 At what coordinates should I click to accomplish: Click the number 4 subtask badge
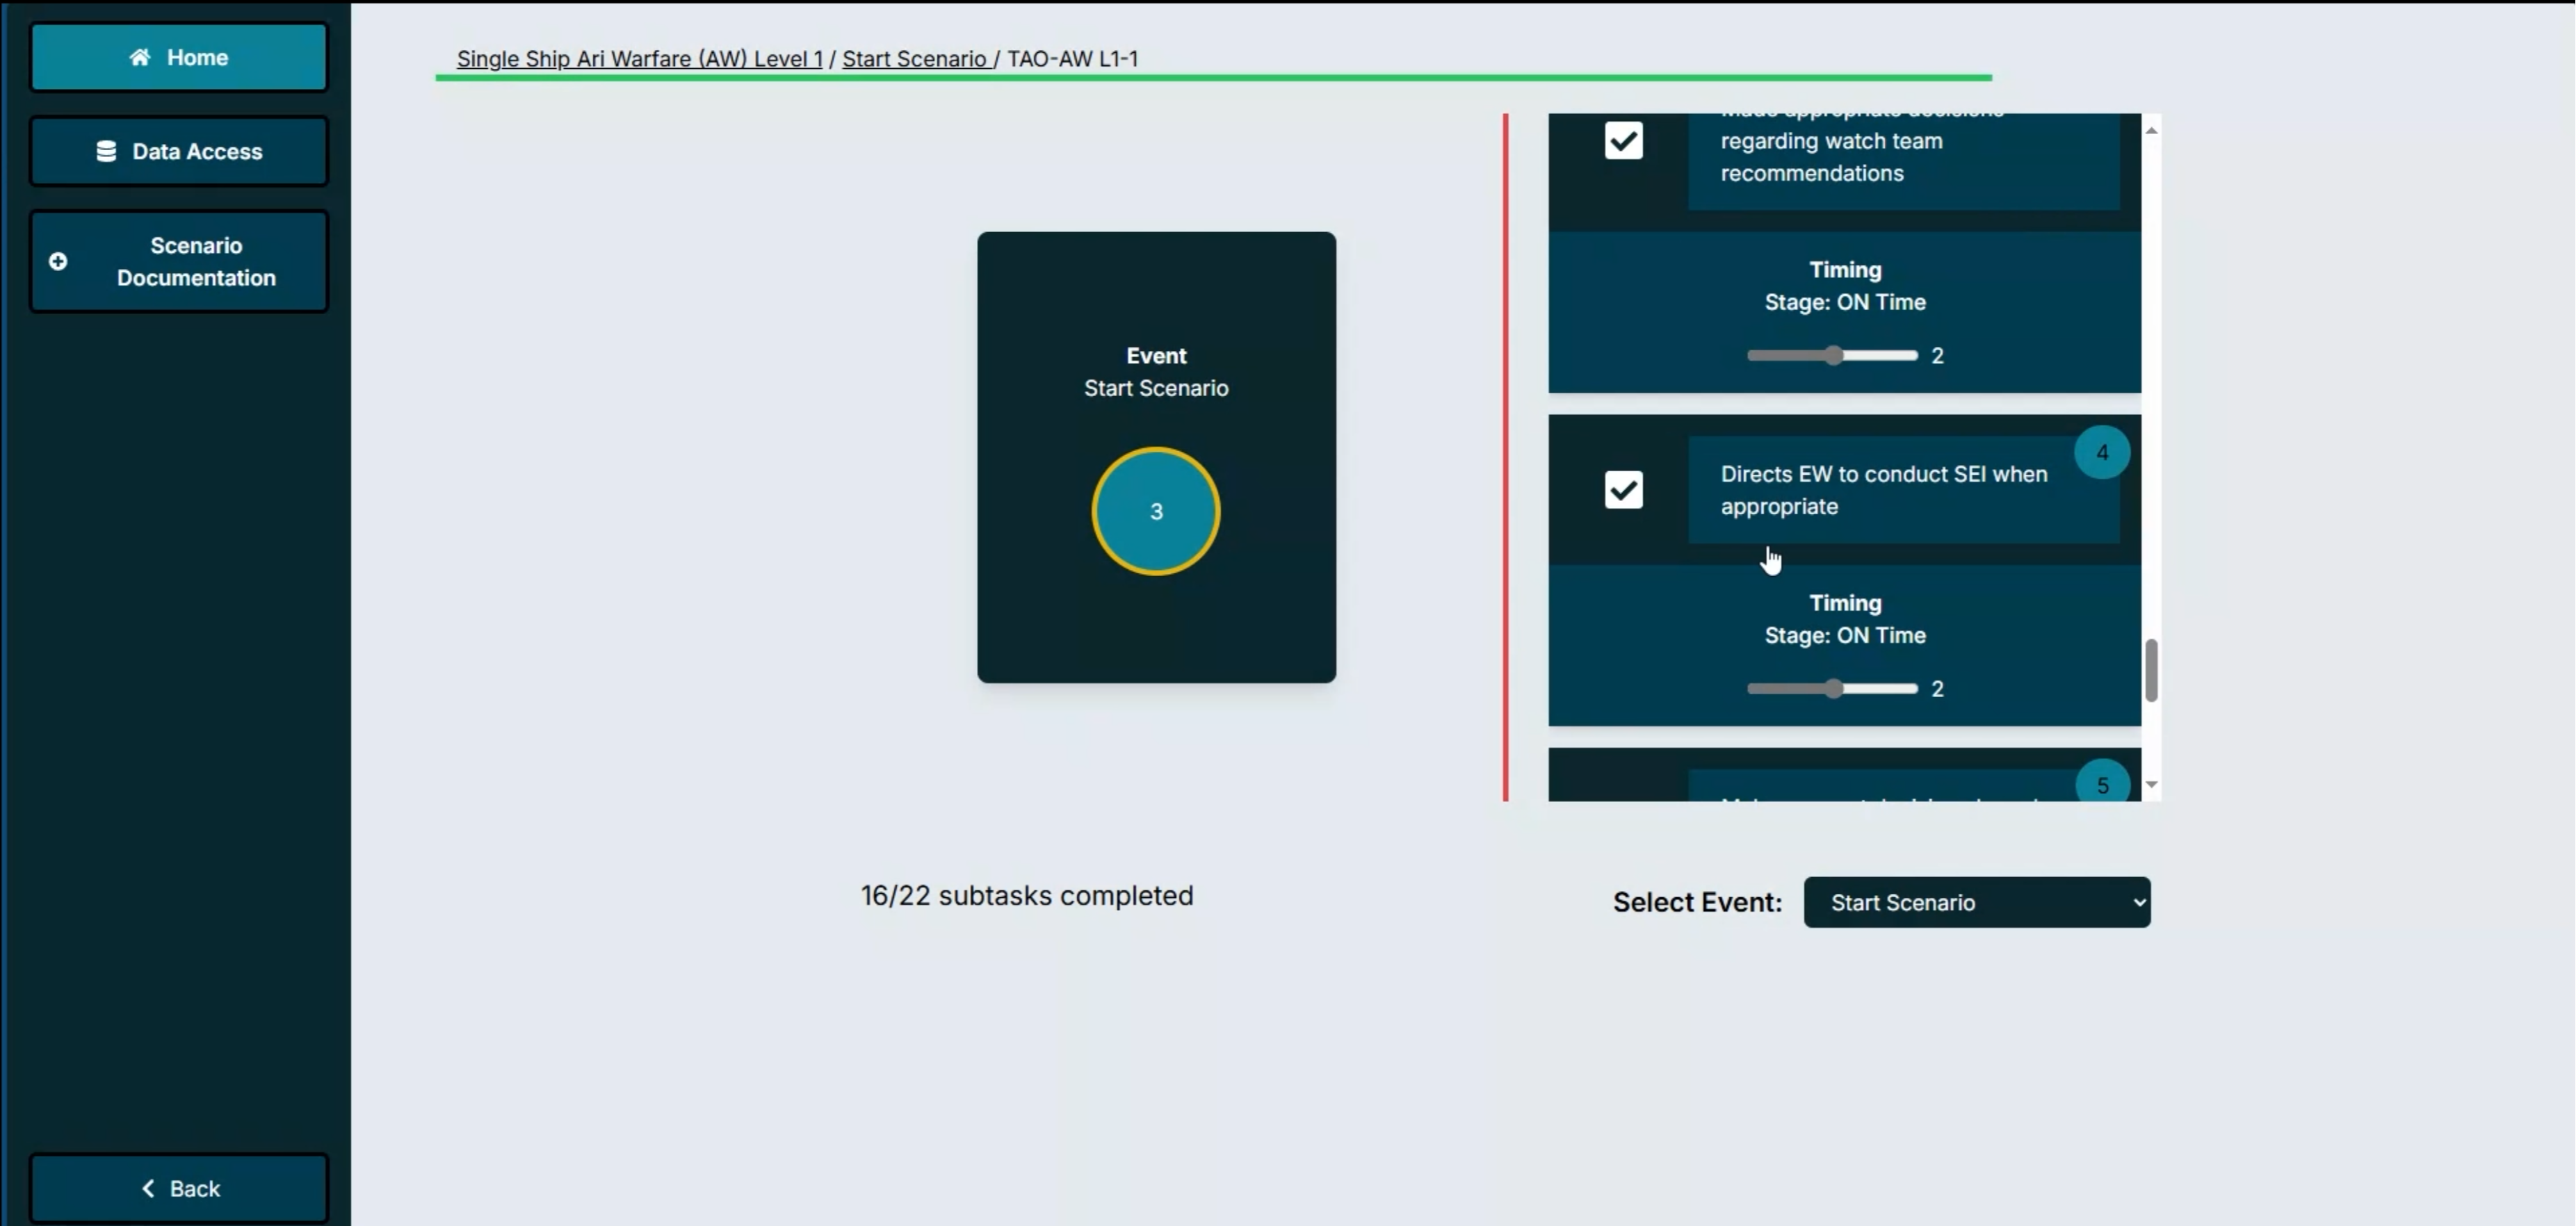(2101, 453)
